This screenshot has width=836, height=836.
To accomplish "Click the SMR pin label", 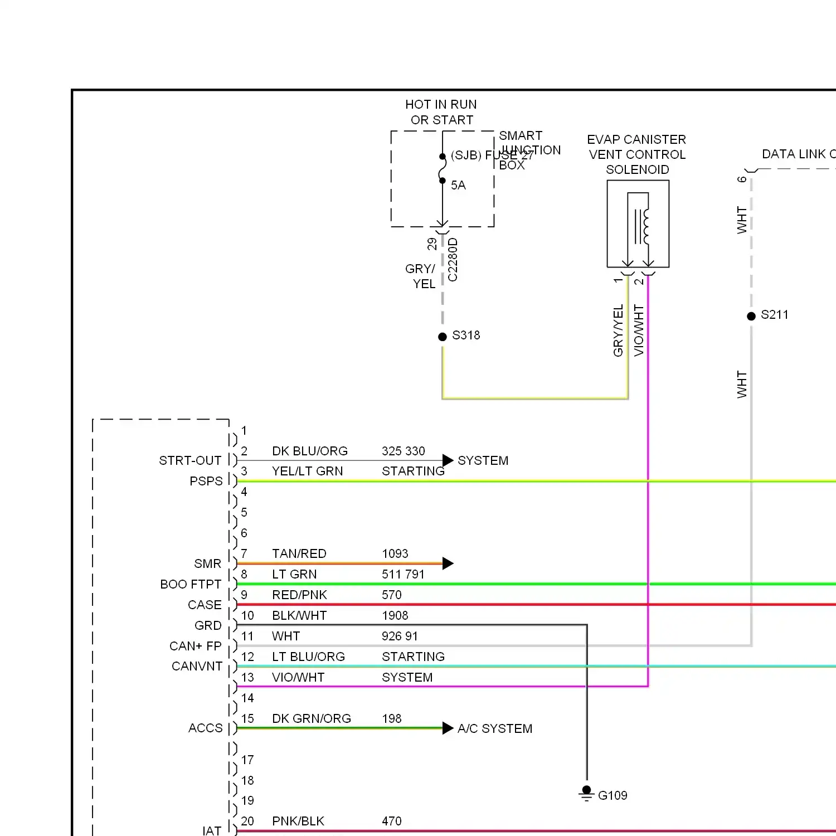I will [207, 563].
